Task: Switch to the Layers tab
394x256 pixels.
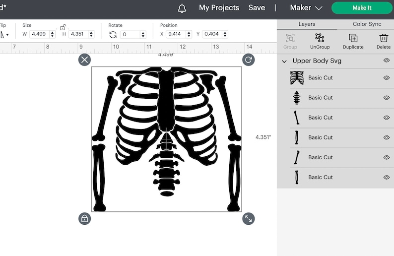Action: [307, 24]
